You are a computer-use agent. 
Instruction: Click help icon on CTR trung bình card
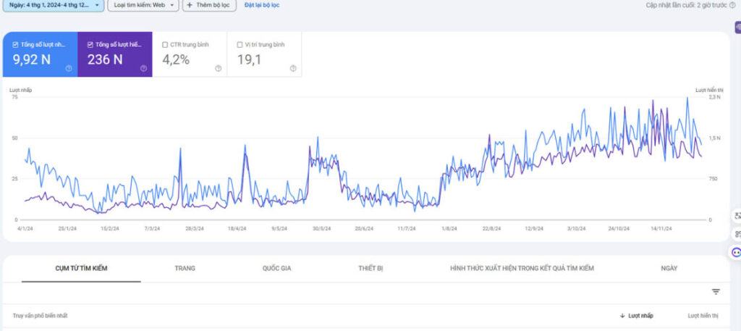point(218,69)
